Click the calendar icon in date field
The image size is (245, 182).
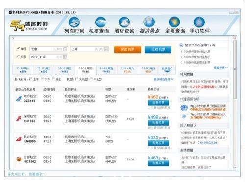pos(65,57)
